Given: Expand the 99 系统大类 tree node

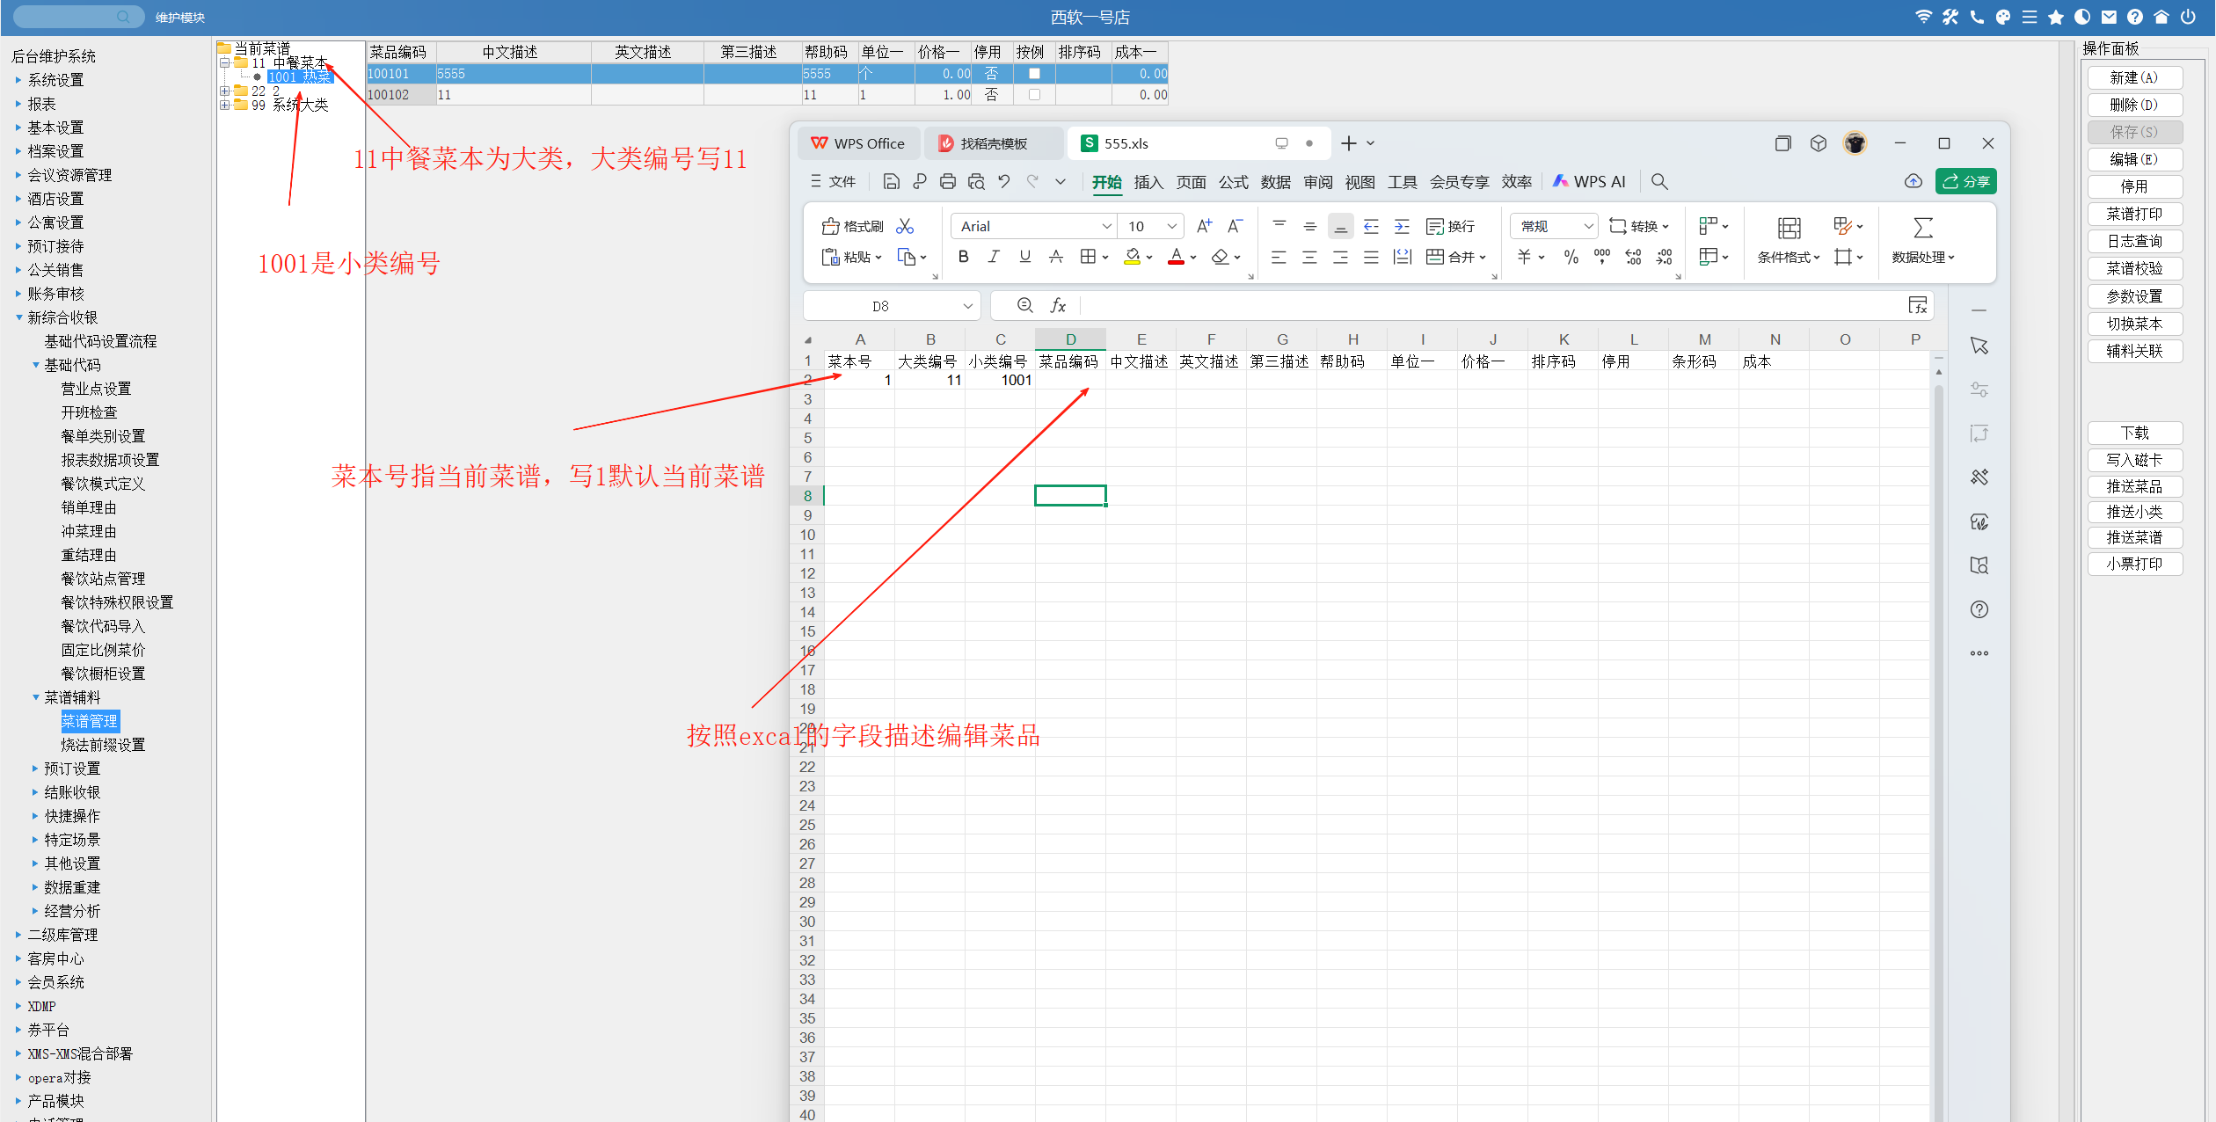Looking at the screenshot, I should point(225,106).
